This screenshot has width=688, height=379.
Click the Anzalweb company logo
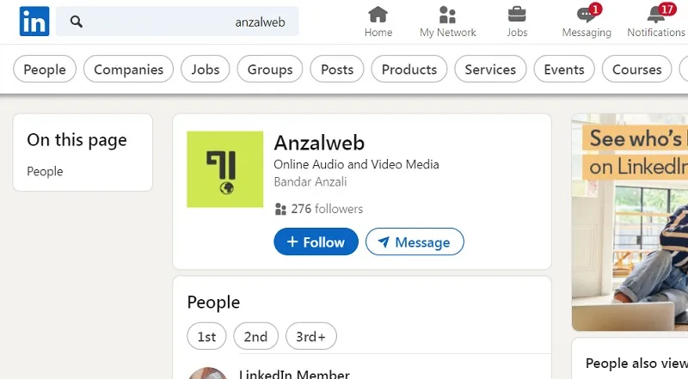coord(225,169)
